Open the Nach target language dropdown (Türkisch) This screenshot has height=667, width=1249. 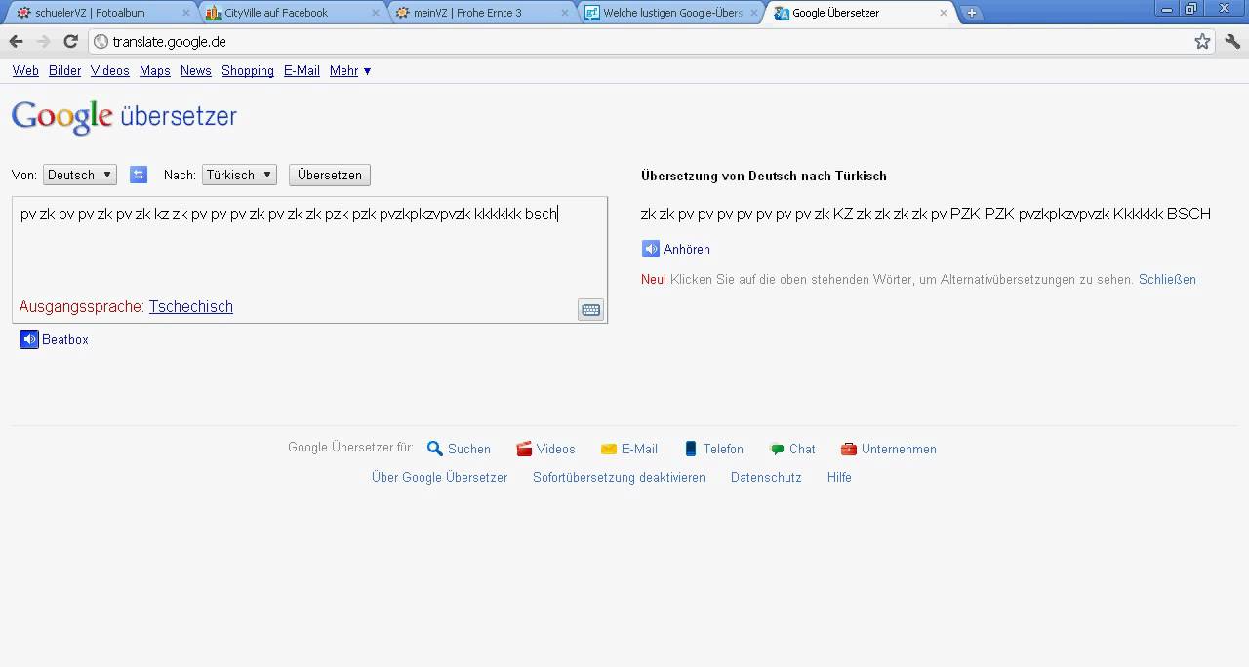pos(239,175)
